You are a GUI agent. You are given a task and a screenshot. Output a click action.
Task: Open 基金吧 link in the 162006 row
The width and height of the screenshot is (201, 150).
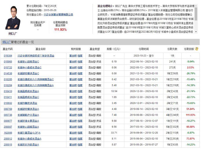tap(73, 133)
